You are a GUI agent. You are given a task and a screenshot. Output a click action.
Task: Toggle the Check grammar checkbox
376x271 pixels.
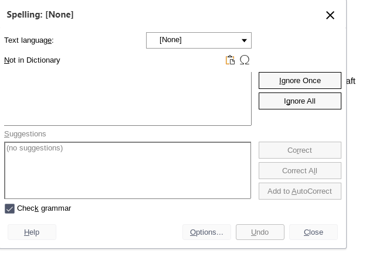9,208
